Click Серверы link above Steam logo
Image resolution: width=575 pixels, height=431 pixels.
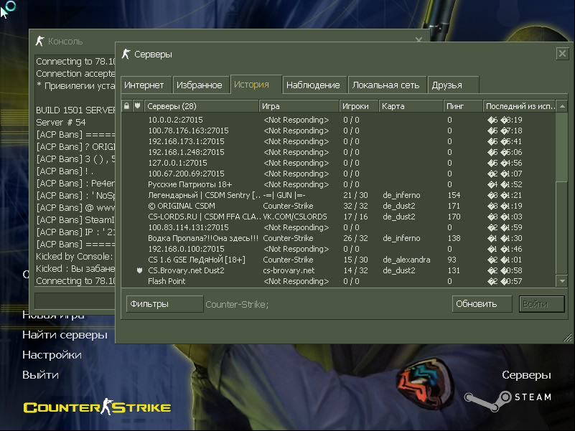click(526, 375)
